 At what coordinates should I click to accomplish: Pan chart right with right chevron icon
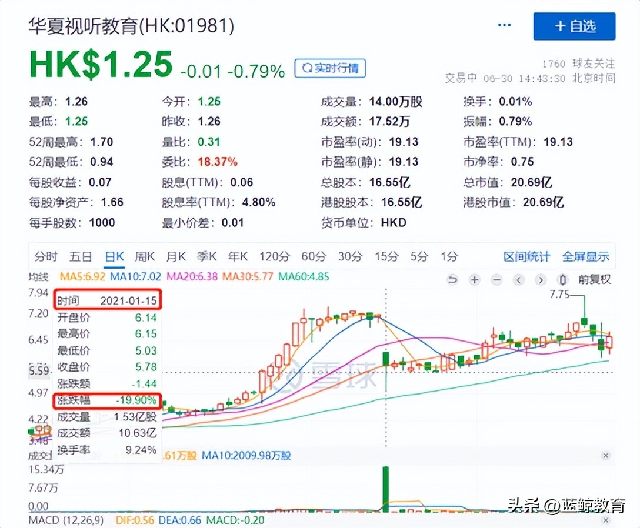(x=540, y=280)
